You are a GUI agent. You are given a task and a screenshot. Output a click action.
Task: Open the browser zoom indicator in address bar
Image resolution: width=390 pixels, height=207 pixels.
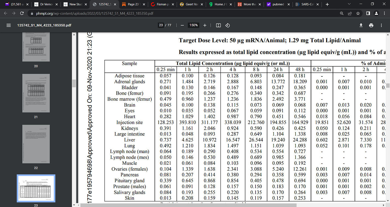coord(342,13)
